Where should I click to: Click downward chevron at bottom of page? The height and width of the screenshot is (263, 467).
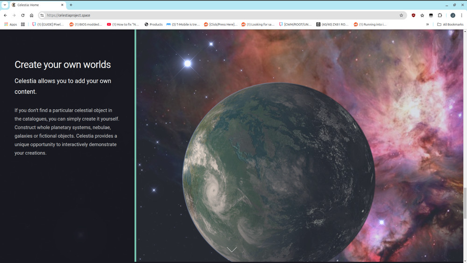(x=232, y=249)
